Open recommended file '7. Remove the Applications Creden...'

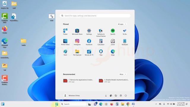[78, 81]
